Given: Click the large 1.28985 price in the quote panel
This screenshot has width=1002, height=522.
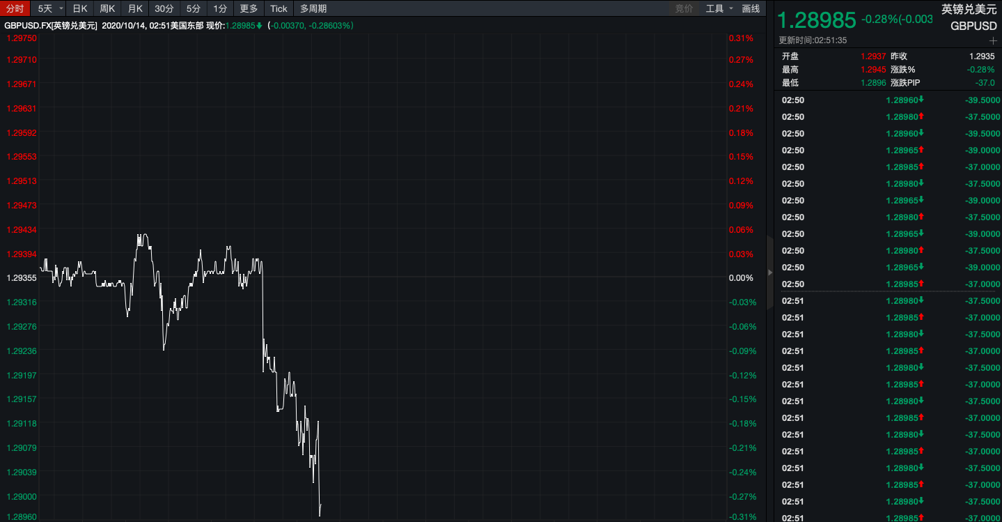Looking at the screenshot, I should pyautogui.click(x=815, y=19).
